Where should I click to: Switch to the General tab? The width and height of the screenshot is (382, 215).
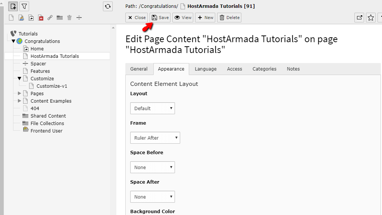139,69
